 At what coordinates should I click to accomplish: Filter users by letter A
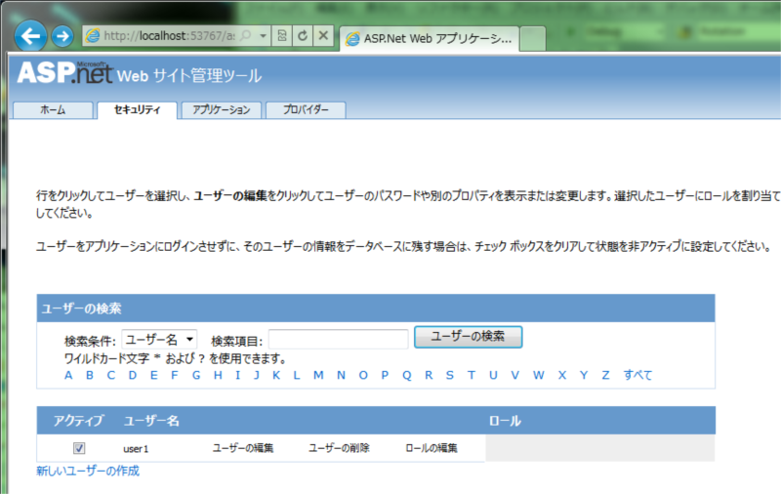click(68, 375)
